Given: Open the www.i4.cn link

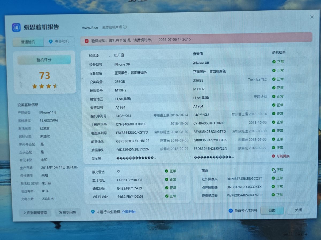Looking at the screenshot, I should tap(90, 27).
